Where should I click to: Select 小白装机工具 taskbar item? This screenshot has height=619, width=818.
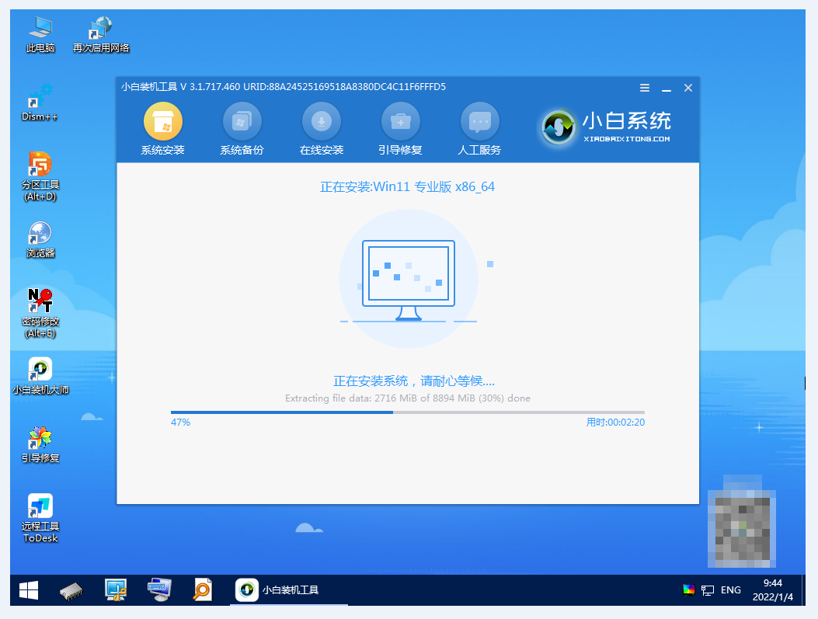[278, 590]
